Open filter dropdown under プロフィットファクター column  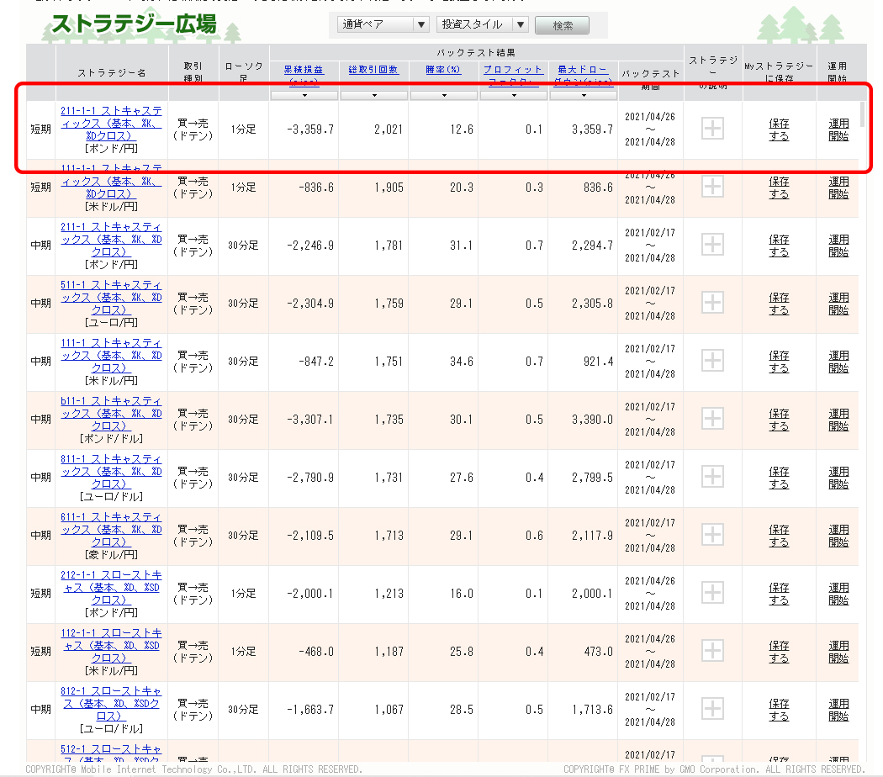(x=514, y=96)
